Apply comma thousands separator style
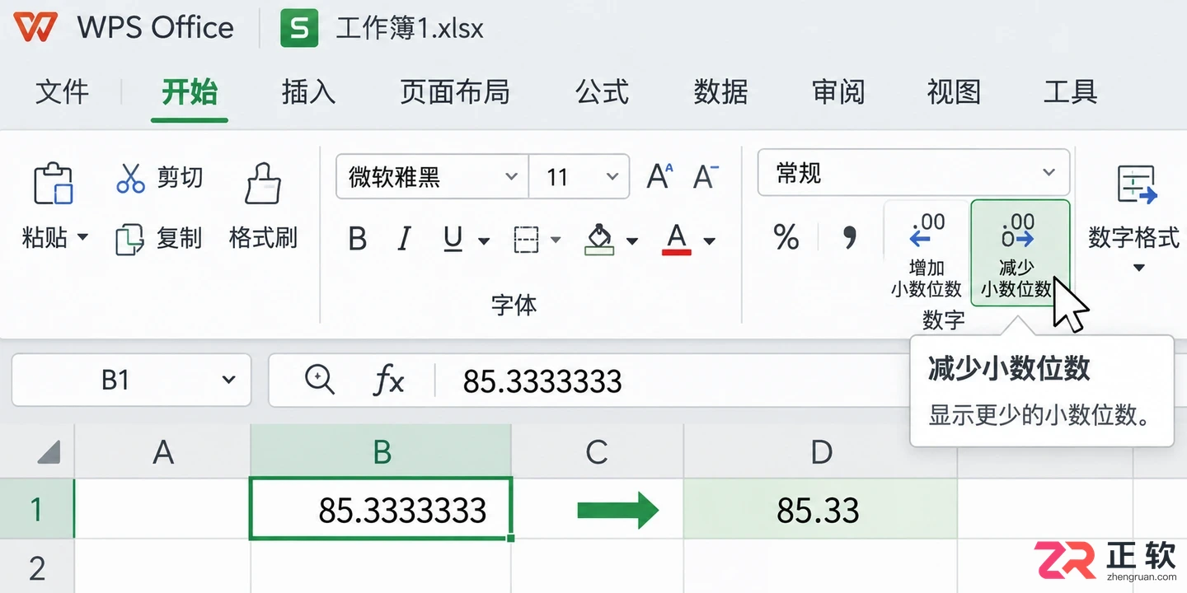This screenshot has width=1187, height=593. (x=850, y=239)
